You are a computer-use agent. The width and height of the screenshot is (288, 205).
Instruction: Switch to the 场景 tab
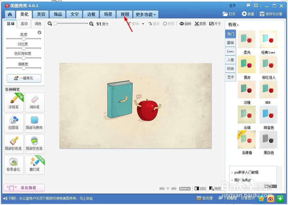[108, 14]
